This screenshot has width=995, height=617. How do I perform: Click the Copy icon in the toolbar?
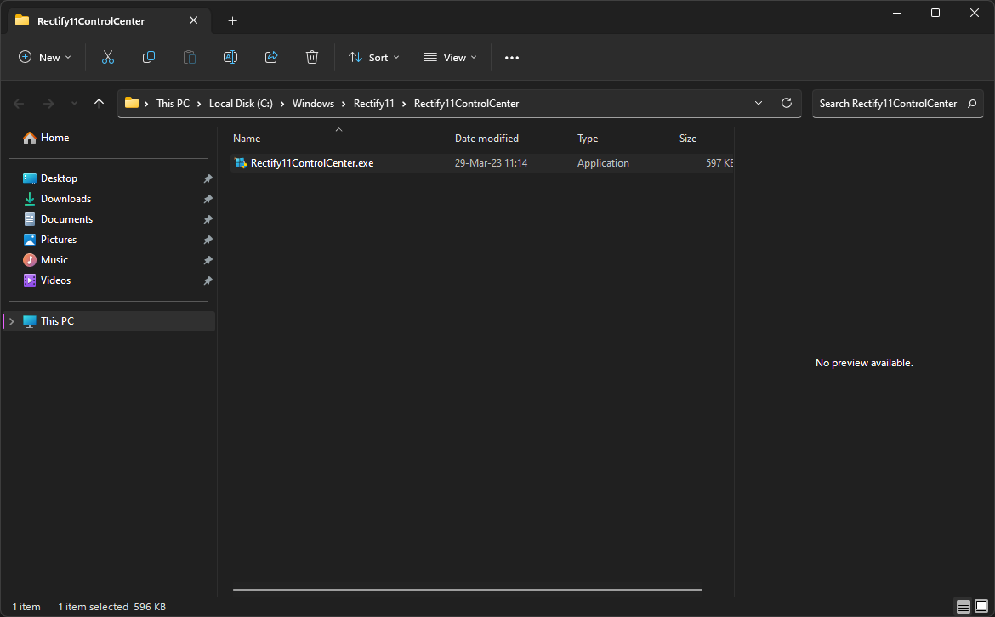tap(149, 58)
